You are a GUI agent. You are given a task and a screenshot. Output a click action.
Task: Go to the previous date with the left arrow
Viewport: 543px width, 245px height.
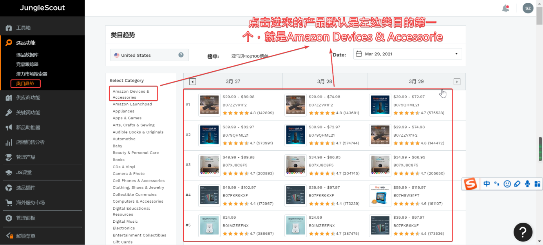[x=192, y=81]
